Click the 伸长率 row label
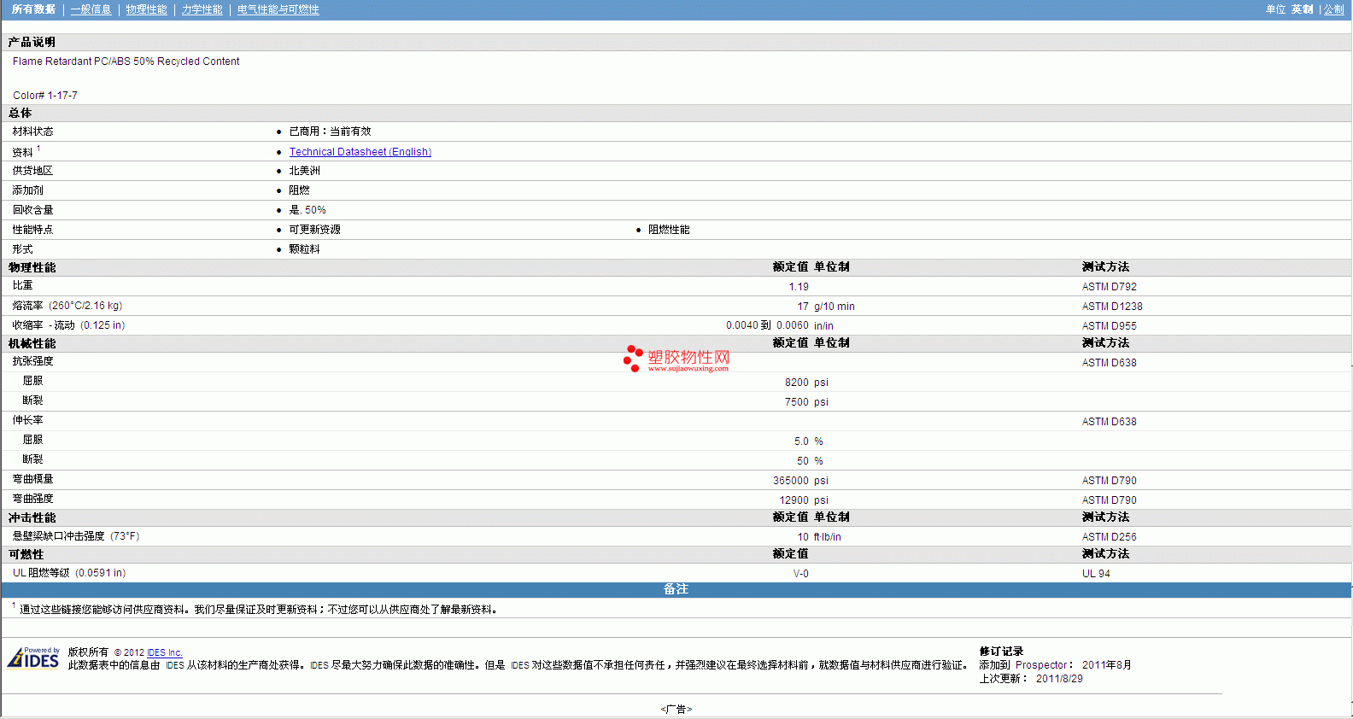Viewport: 1353px width, 719px height. coord(27,420)
